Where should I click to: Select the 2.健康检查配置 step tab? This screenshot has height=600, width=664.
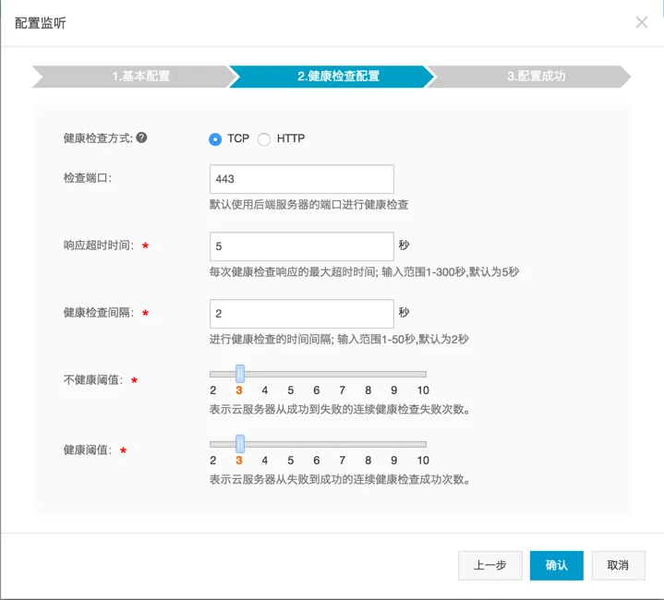click(331, 77)
